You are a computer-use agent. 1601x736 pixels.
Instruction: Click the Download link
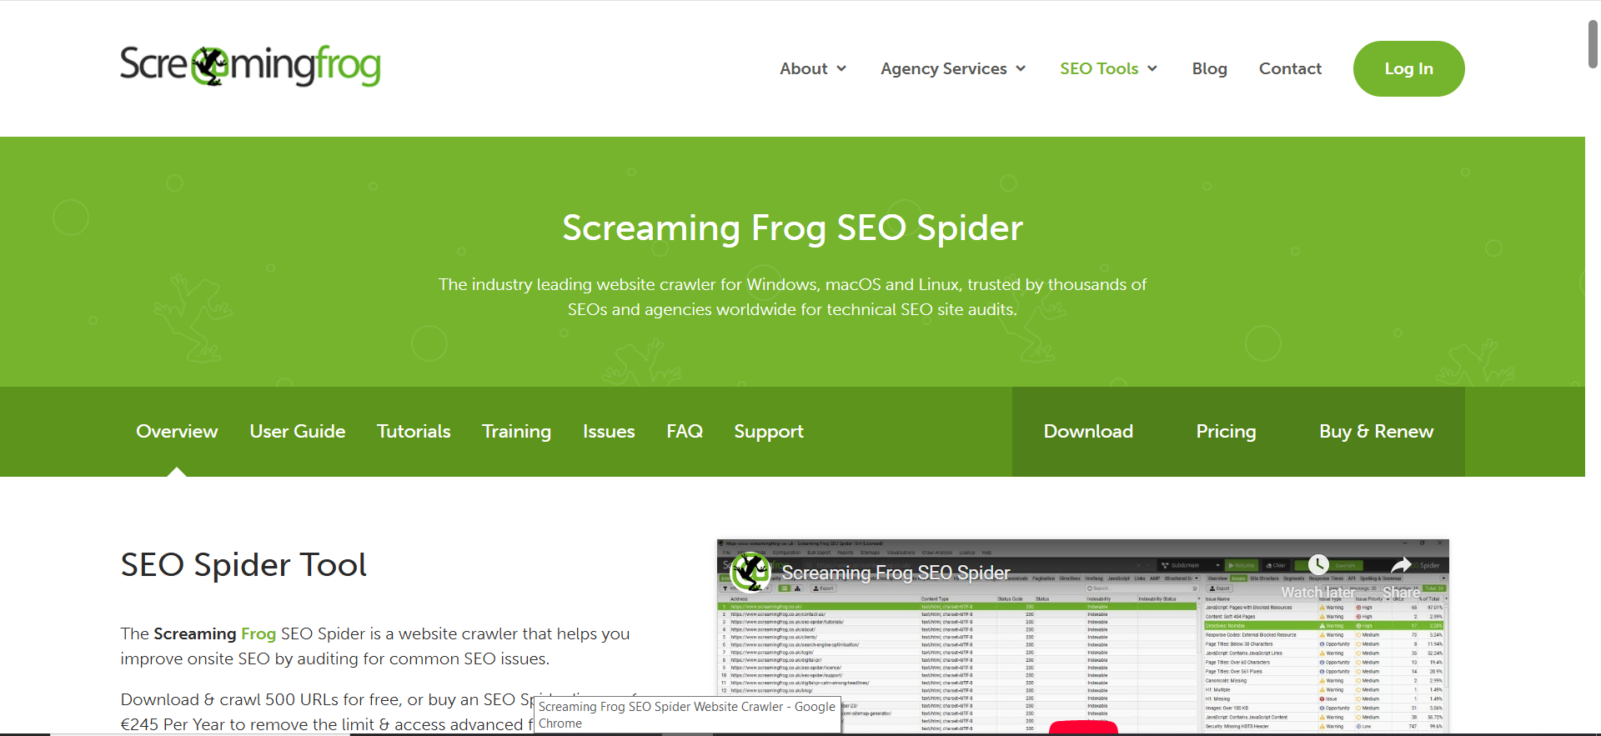[1088, 431]
